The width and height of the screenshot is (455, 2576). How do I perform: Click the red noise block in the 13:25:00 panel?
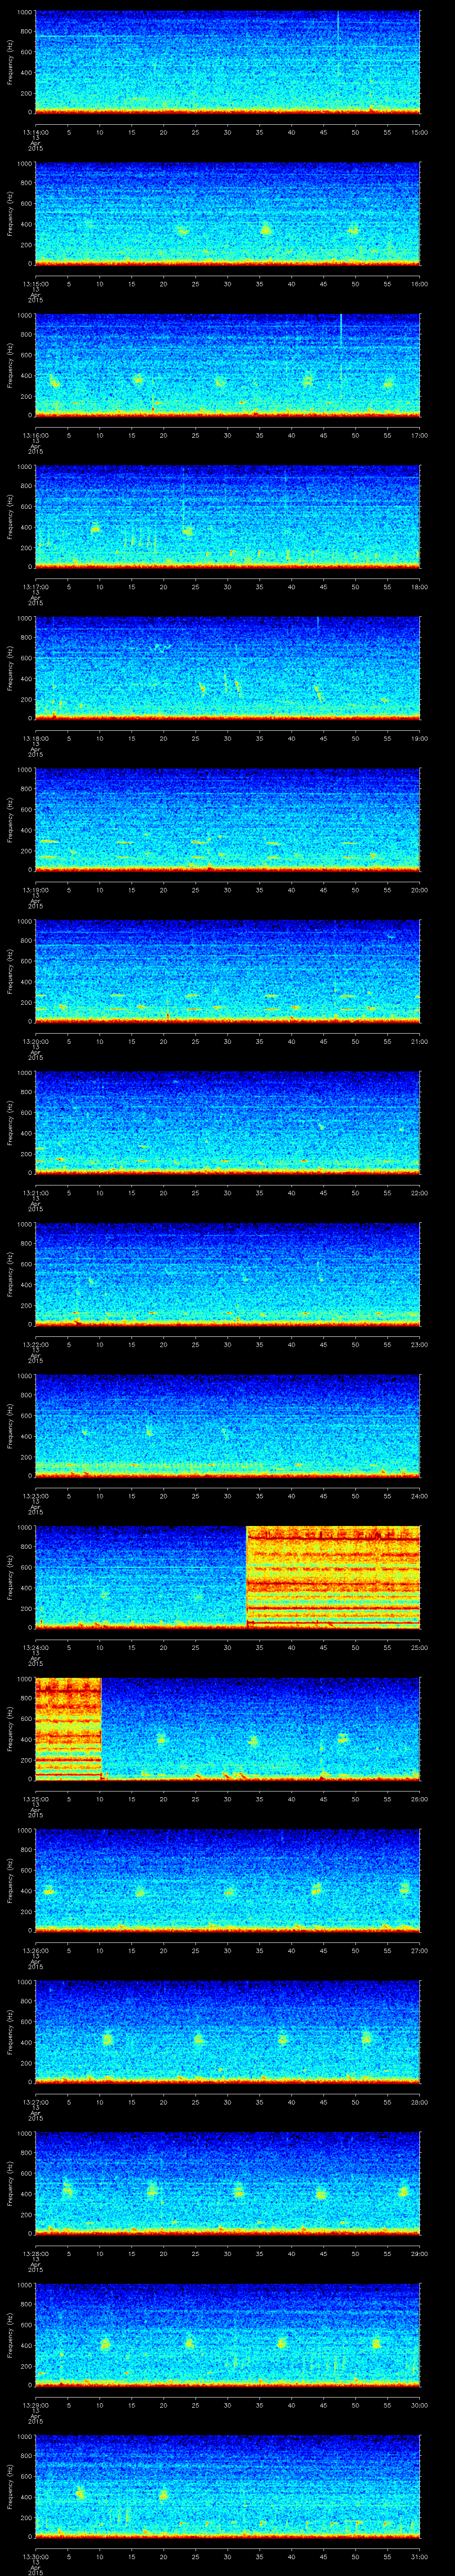click(69, 1728)
